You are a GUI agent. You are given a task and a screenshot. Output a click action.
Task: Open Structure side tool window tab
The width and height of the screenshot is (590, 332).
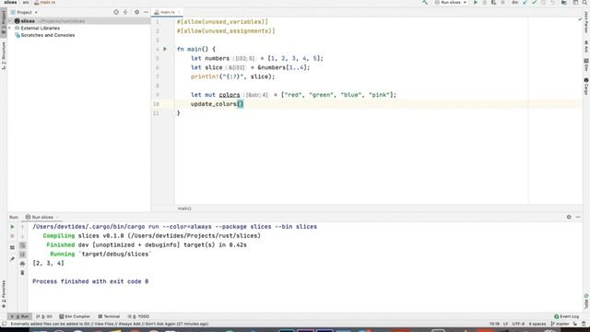4,55
